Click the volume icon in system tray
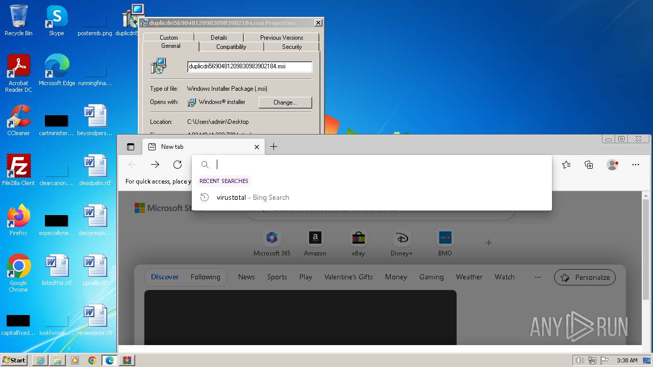653x367 pixels. pos(580,360)
